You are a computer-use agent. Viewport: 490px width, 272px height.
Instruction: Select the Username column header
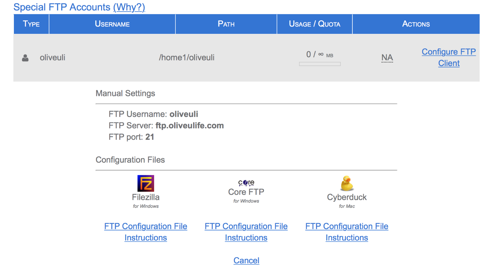point(112,24)
